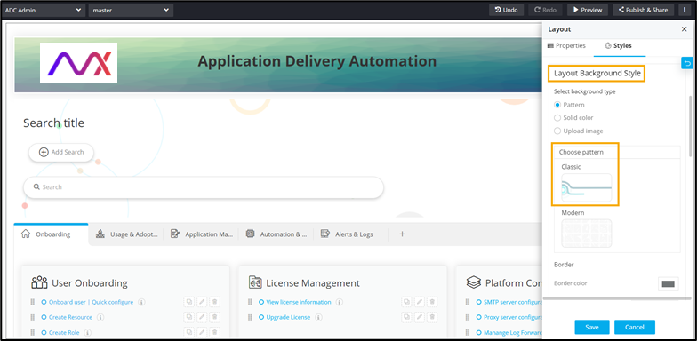
Task: Open the Usage & Adoption tab
Action: [127, 234]
